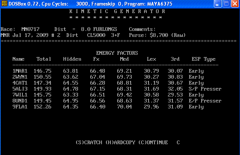Minimize the DOSBox window
240x155 pixels.
coord(218,4)
